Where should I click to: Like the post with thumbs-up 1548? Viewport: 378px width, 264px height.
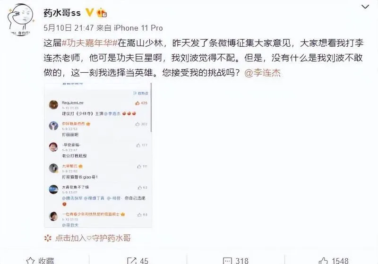[x=323, y=261]
